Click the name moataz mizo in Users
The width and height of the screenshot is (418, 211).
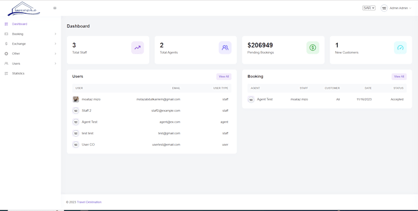(91, 99)
